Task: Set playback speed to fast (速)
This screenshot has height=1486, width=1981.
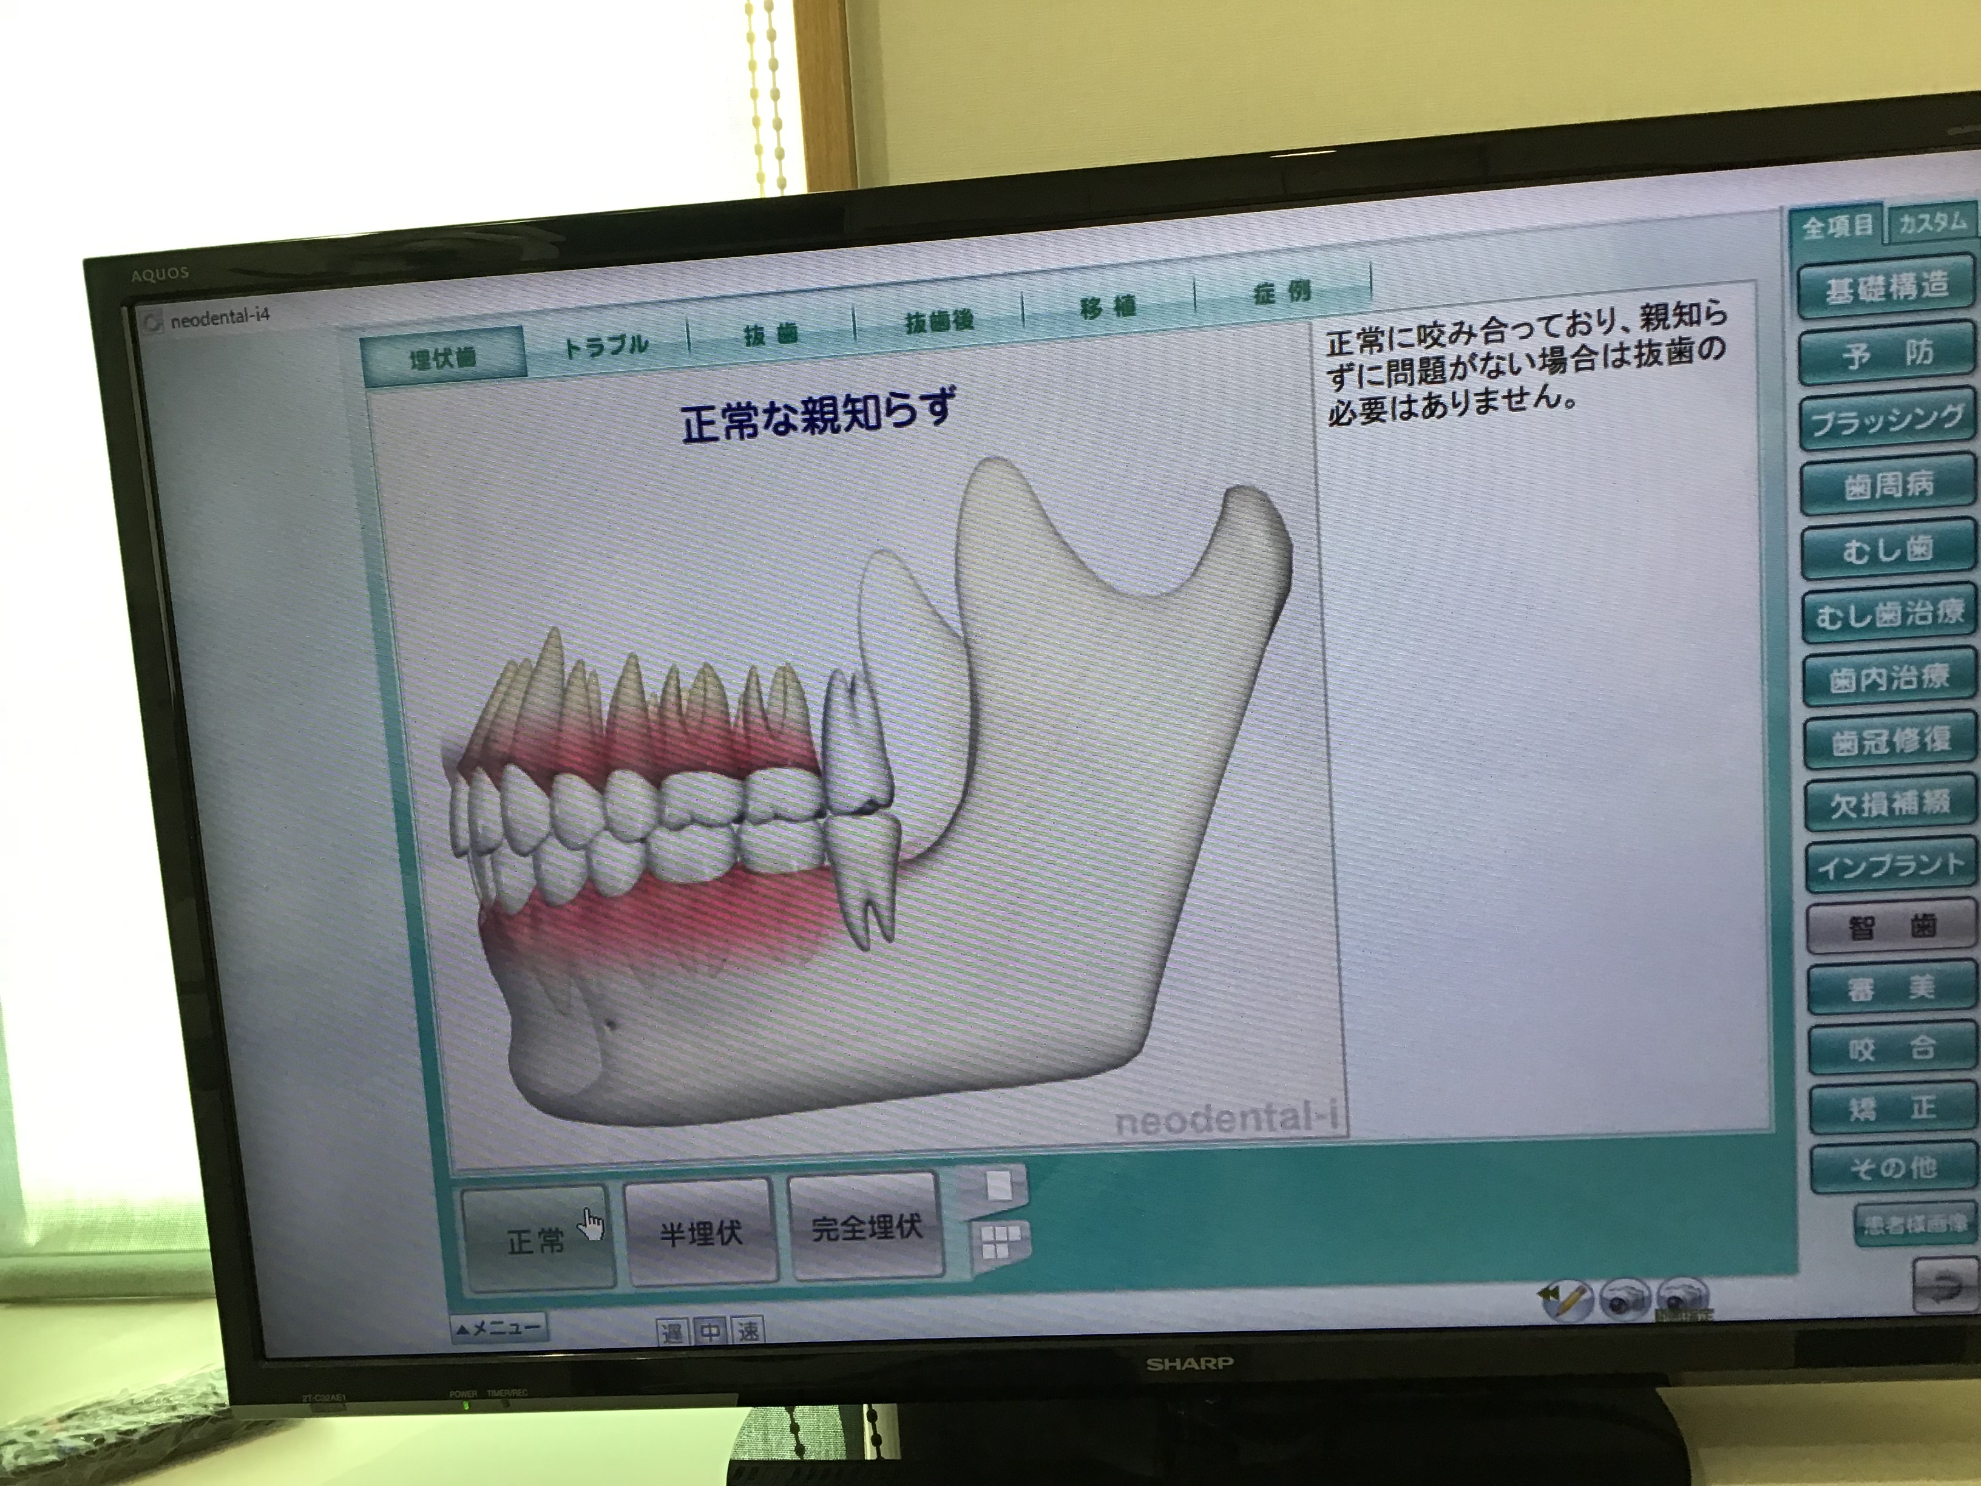Action: click(x=749, y=1330)
